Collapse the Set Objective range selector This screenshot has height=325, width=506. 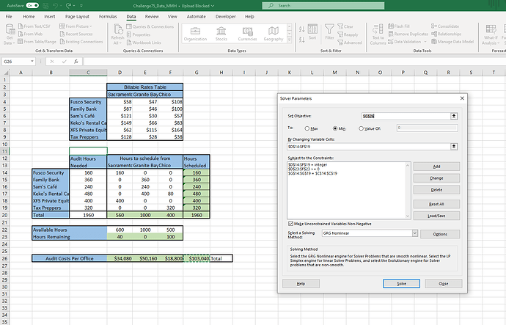click(454, 116)
